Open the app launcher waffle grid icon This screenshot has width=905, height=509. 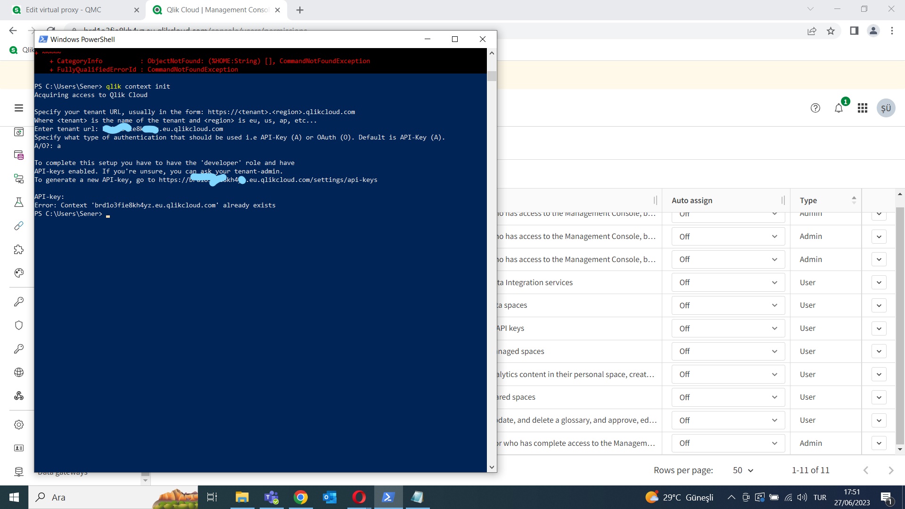863,108
